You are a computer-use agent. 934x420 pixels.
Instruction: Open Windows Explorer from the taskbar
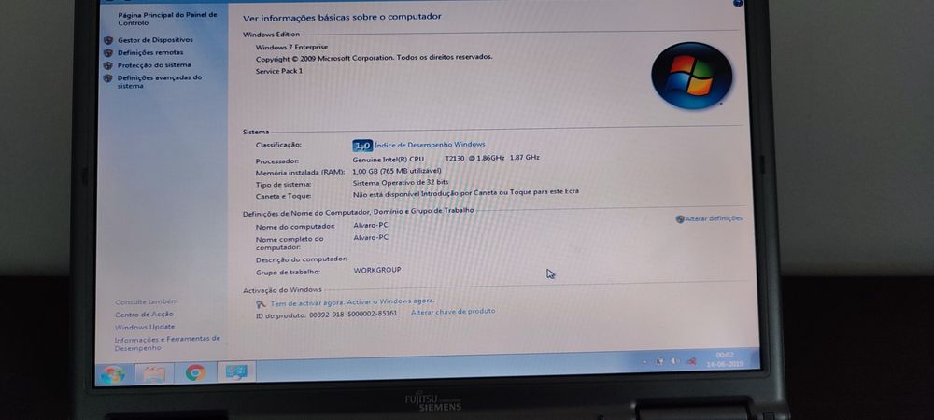tap(154, 374)
